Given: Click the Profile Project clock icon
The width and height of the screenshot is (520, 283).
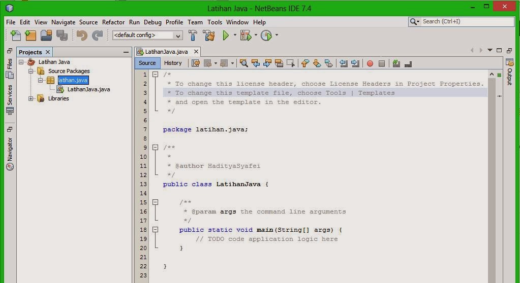Looking at the screenshot, I should click(266, 35).
